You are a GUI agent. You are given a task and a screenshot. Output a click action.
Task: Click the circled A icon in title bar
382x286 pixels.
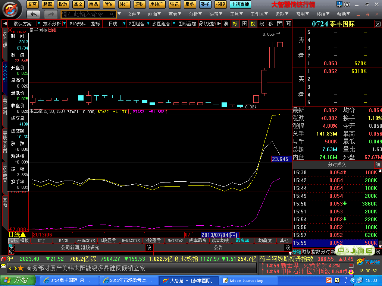click(x=347, y=4)
